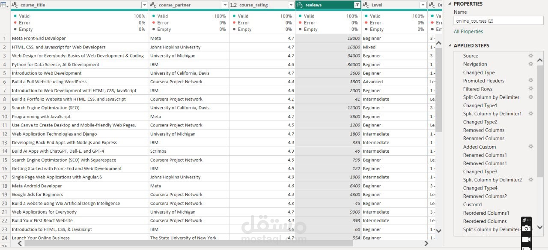
Task: Select the Changed Type3 applied step
Action: [480, 172]
